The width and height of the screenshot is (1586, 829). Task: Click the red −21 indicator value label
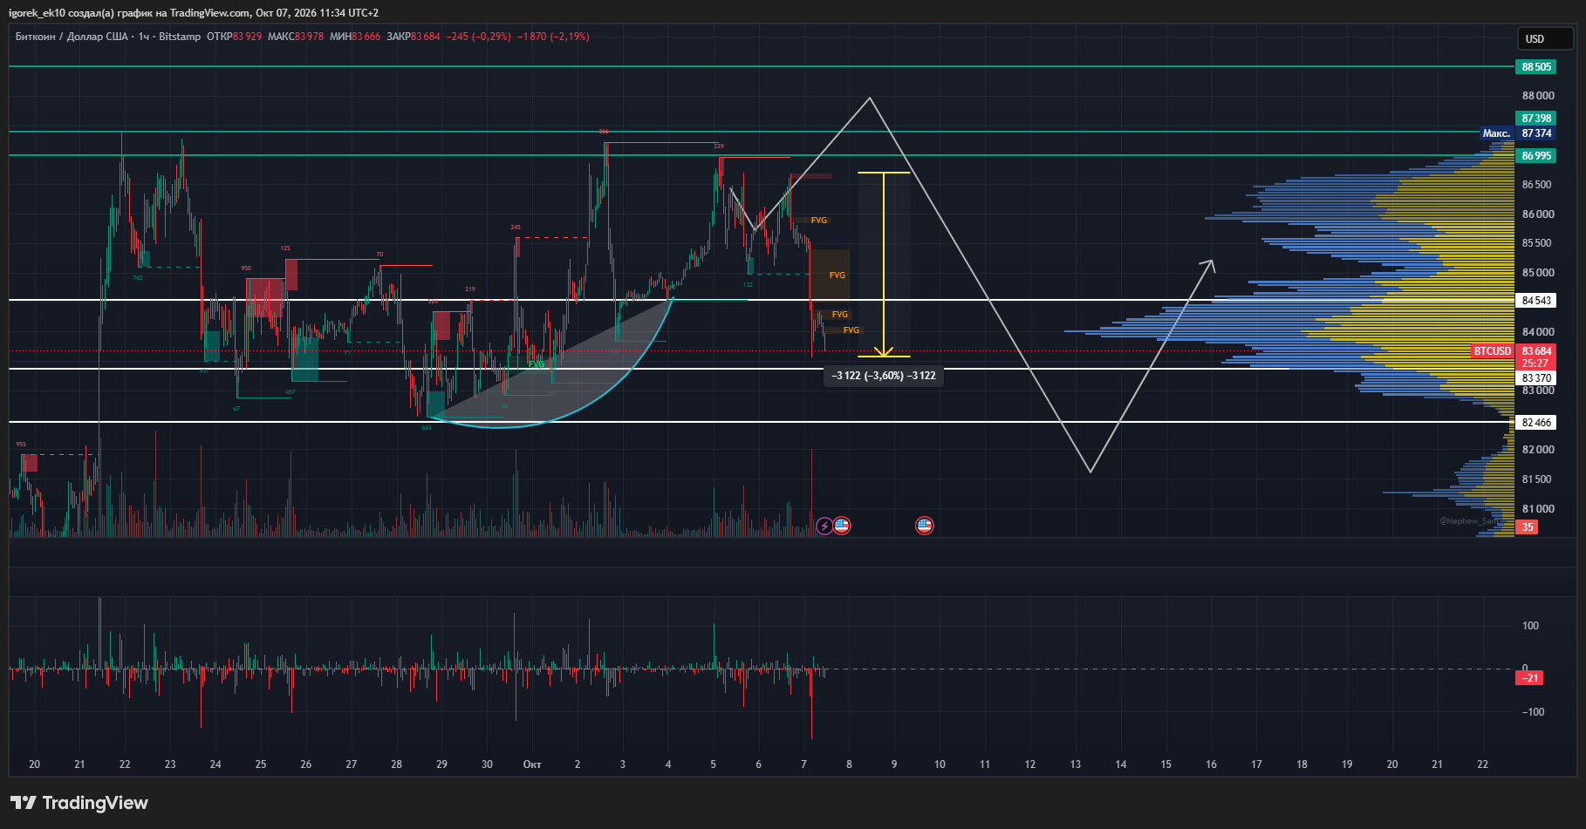(1530, 678)
